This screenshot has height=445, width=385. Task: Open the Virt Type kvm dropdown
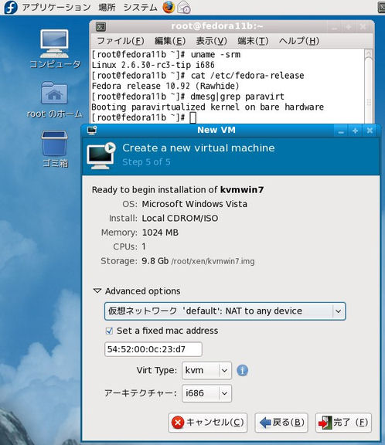click(x=206, y=370)
